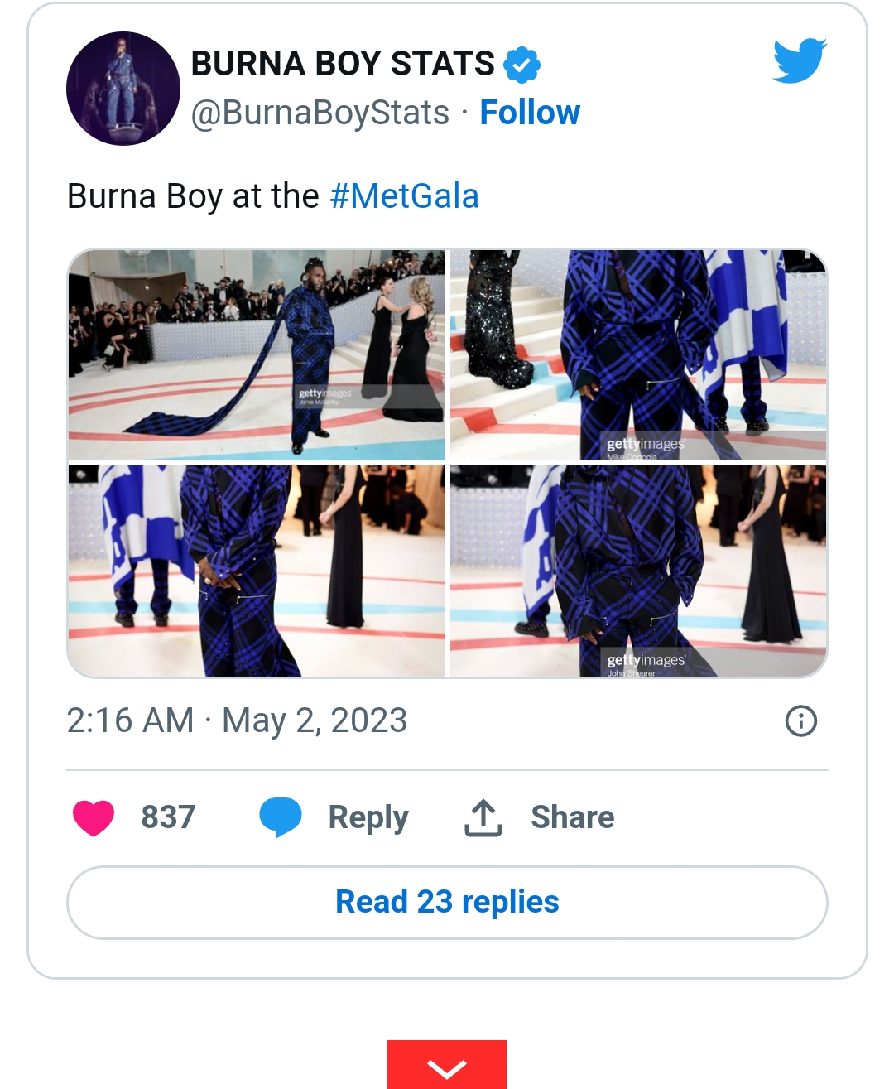Open the #MetGala hashtag link
894x1089 pixels.
pos(404,196)
